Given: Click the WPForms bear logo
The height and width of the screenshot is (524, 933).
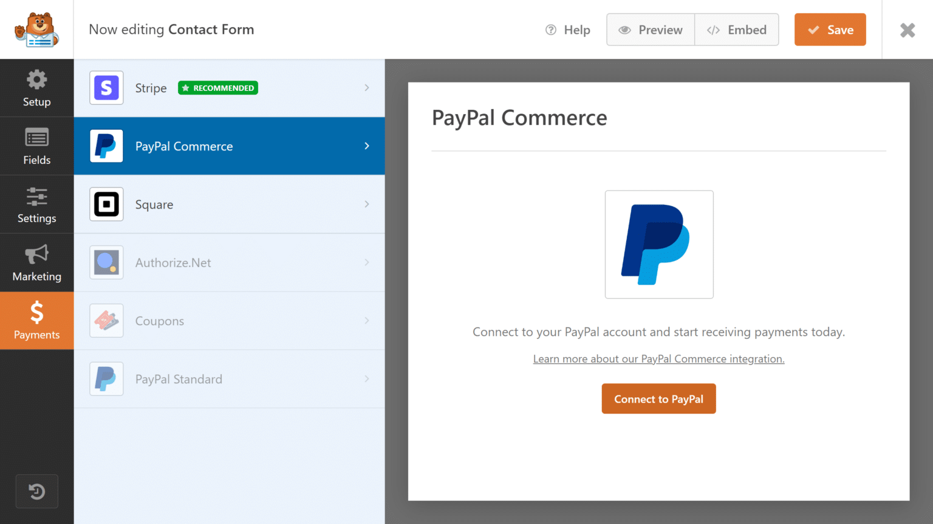Looking at the screenshot, I should [36, 29].
